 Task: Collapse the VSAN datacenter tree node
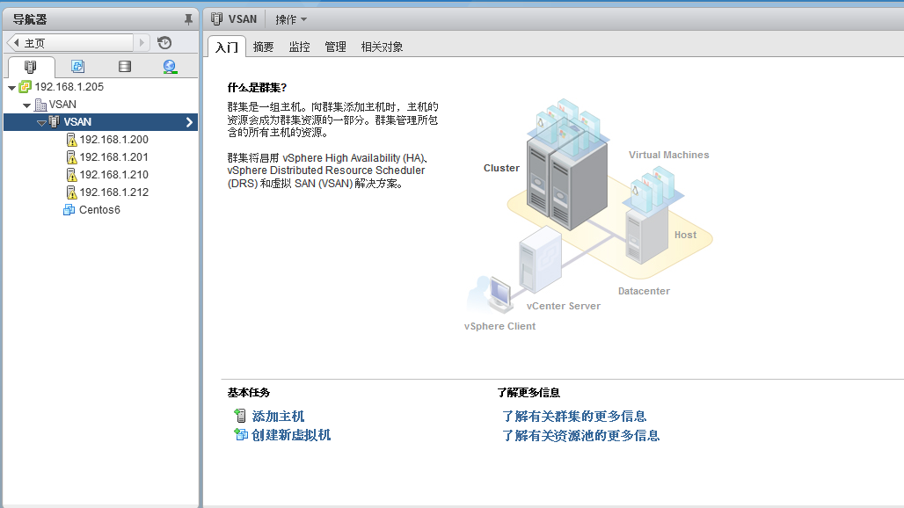pos(26,105)
